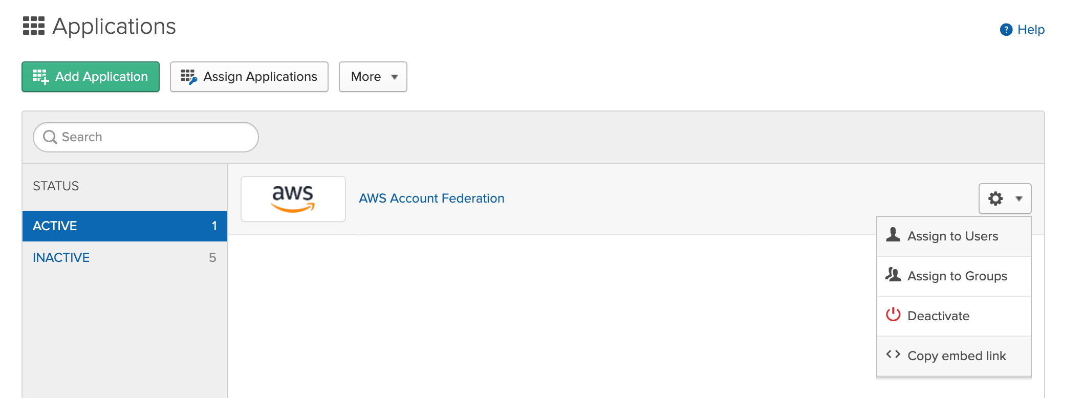
Task: Choose Assign to Groups from the menu
Action: (x=957, y=276)
